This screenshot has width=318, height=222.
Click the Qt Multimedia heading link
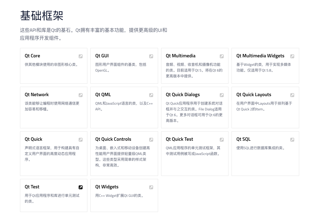[x=181, y=56]
